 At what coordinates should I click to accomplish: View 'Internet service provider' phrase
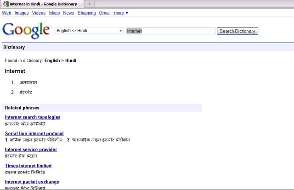click(x=31, y=149)
